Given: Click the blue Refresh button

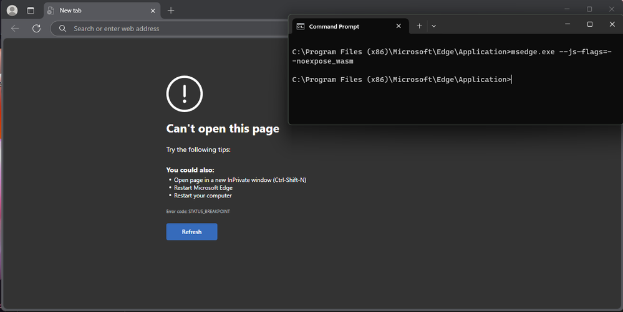Looking at the screenshot, I should (191, 232).
